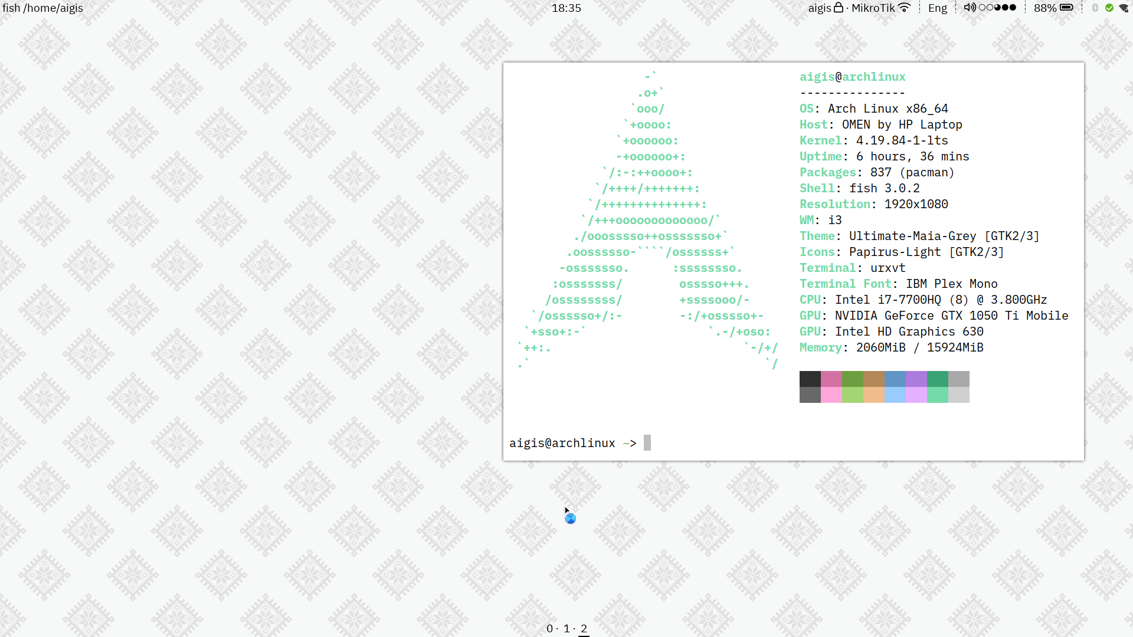Viewport: 1133px width, 637px height.
Task: Click the pink color block in terminal palette
Action: [x=831, y=379]
